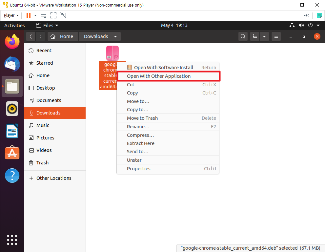The width and height of the screenshot is (325, 252).
Task: Open Videos folder in sidebar
Action: pyautogui.click(x=55, y=150)
